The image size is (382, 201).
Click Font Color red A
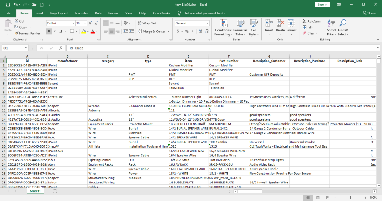92,31
